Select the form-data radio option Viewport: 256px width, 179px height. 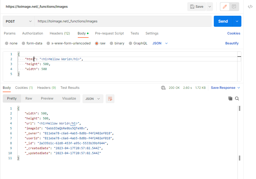(x=24, y=43)
